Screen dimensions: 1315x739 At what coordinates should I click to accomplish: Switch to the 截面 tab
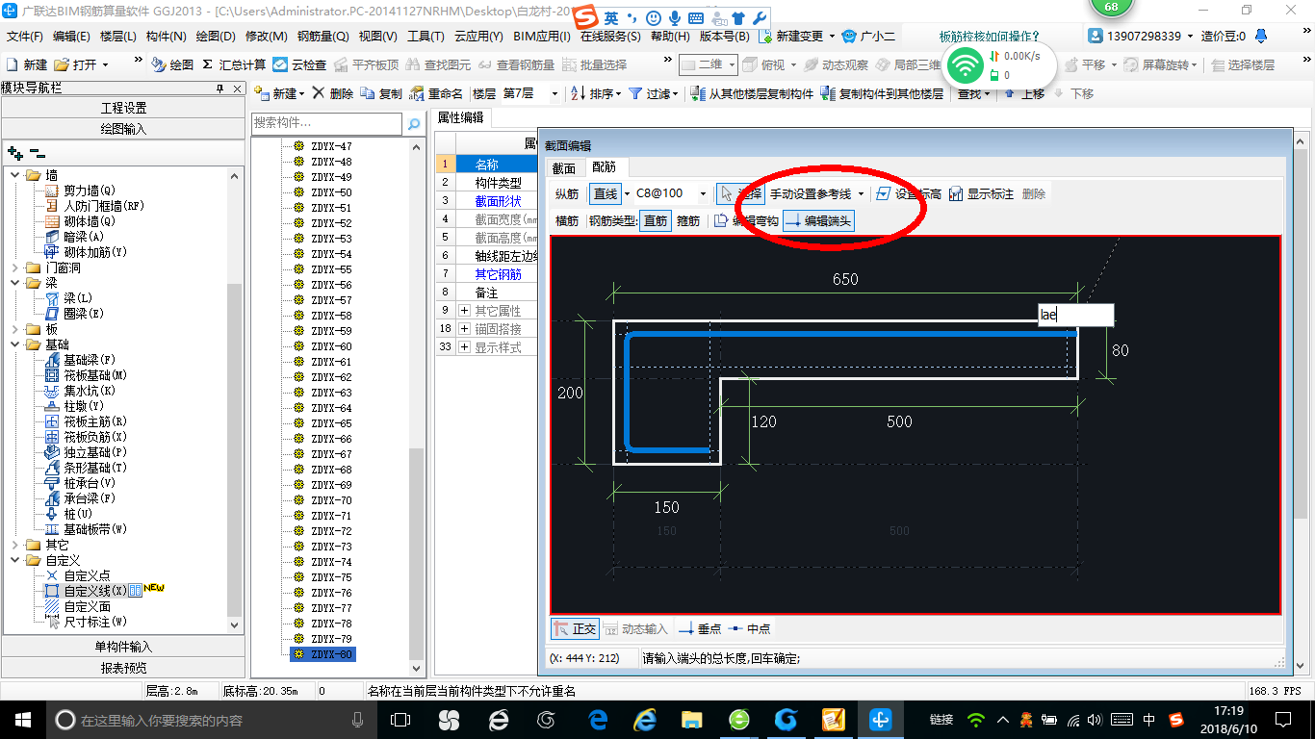coord(563,167)
